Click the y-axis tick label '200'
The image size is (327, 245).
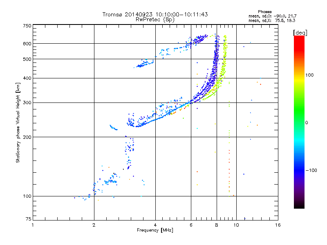coord(27,137)
